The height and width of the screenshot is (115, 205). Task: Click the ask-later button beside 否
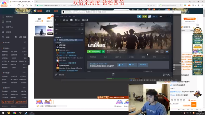point(143,65)
